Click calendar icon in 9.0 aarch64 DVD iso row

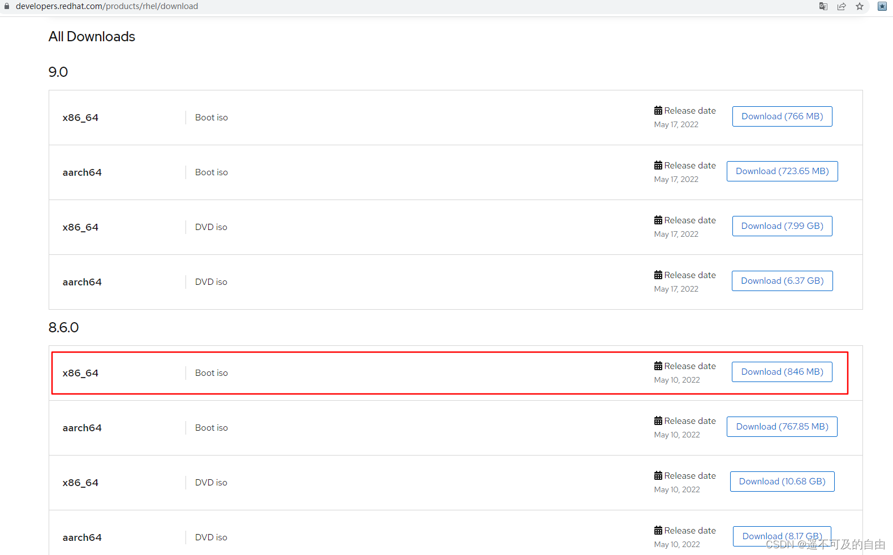(658, 275)
